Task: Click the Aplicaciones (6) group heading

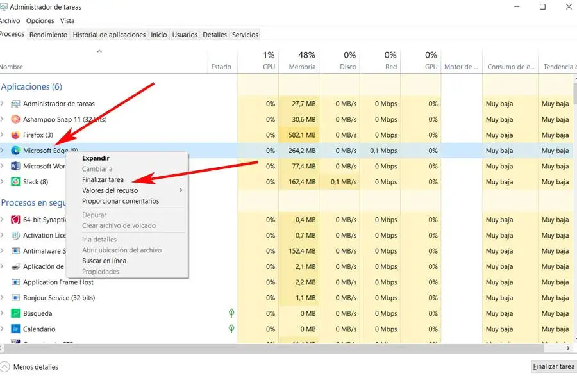Action: [31, 86]
